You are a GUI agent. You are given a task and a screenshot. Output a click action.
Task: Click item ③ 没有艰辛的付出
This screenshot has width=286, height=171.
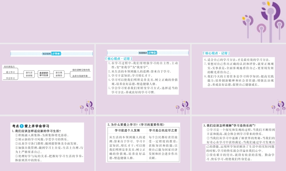tap(241, 157)
